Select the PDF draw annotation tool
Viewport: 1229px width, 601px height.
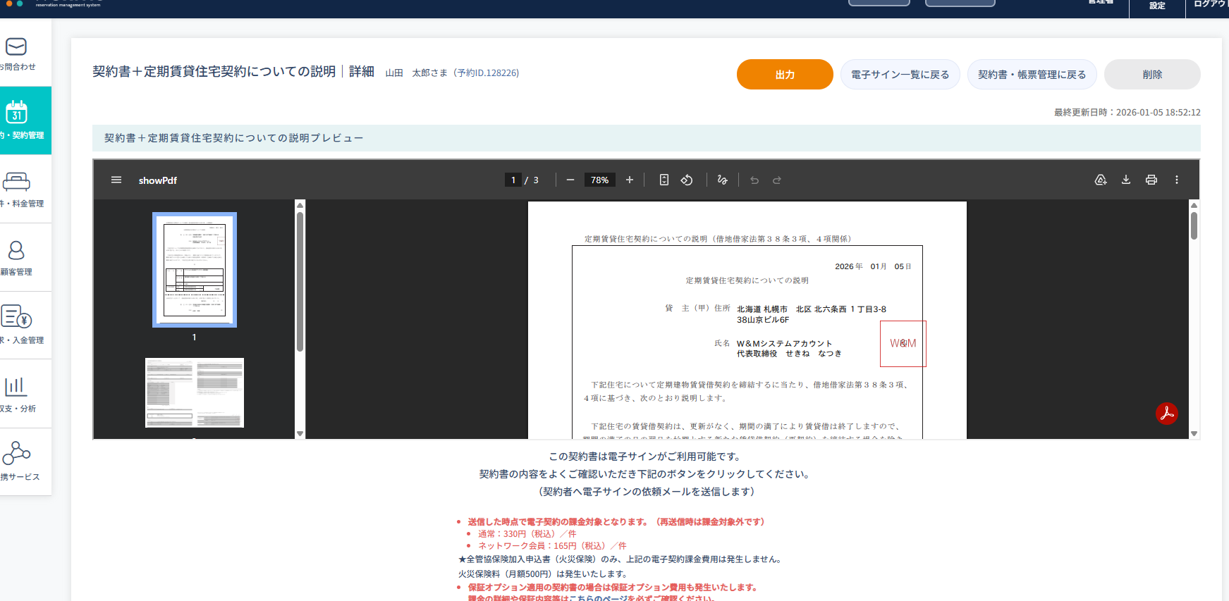click(x=722, y=180)
